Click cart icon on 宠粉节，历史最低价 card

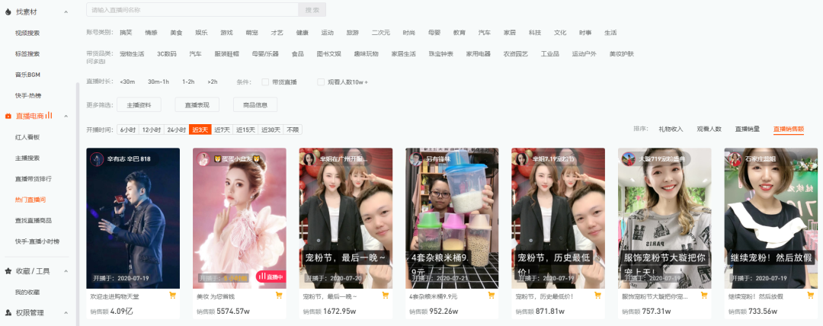coord(597,295)
